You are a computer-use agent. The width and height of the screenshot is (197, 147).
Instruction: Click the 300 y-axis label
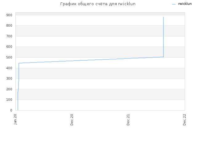(9, 78)
